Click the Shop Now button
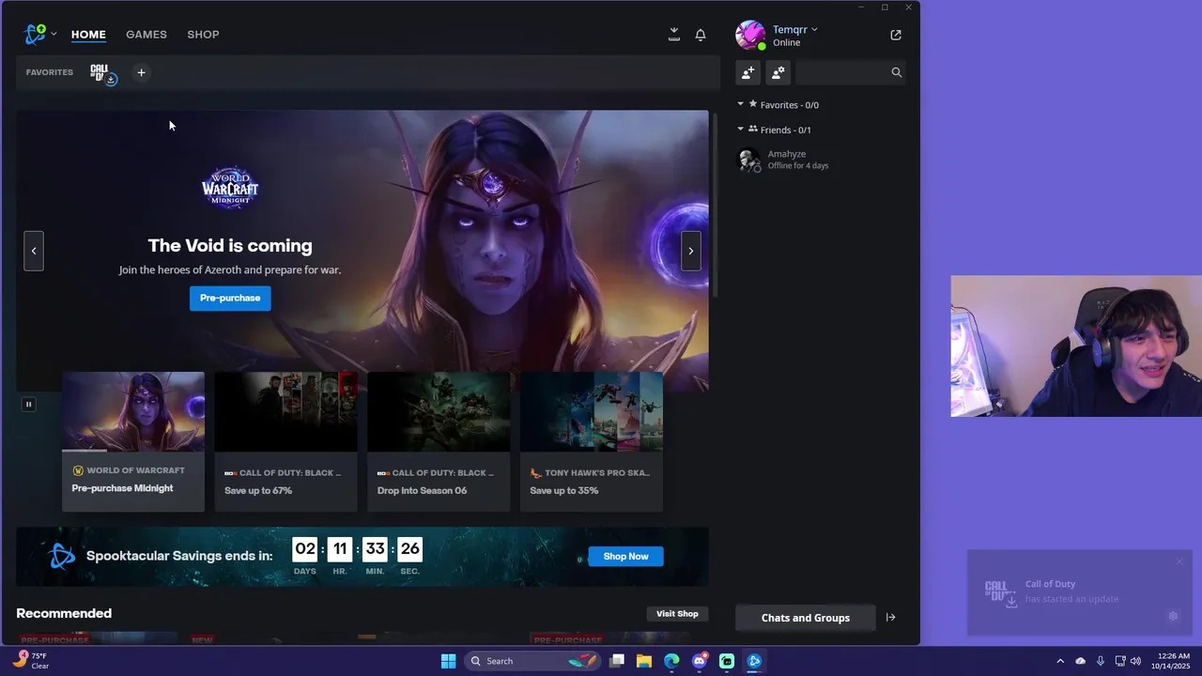 click(x=625, y=556)
